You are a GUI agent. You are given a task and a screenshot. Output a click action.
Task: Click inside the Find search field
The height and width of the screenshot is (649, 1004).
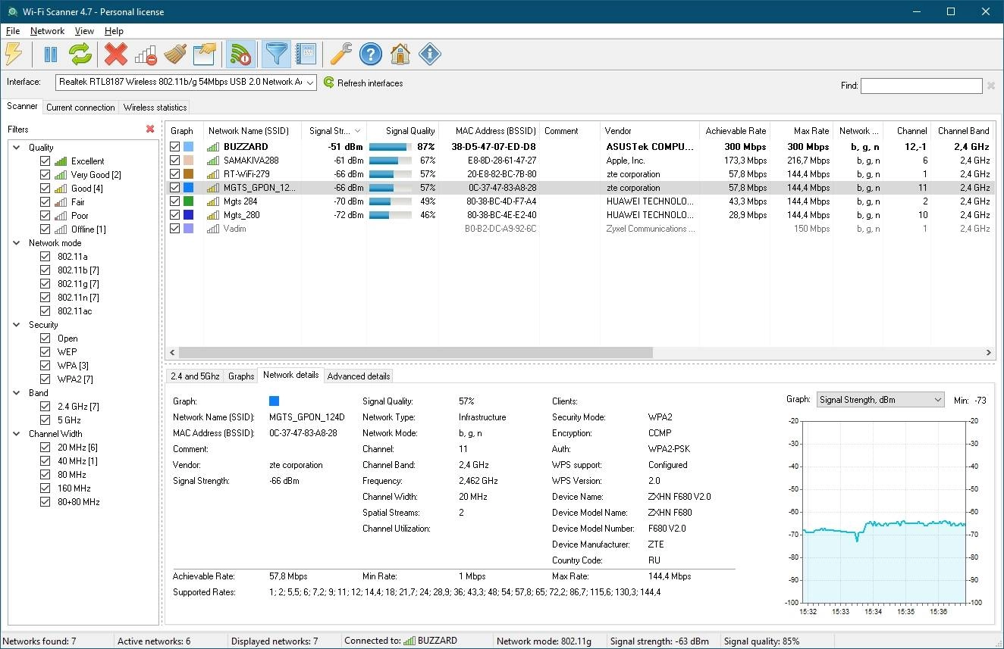(921, 86)
